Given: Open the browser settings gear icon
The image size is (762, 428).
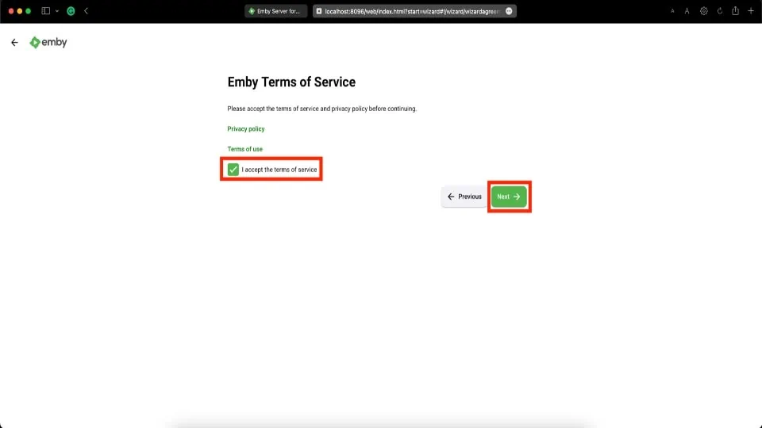Looking at the screenshot, I should click(704, 11).
